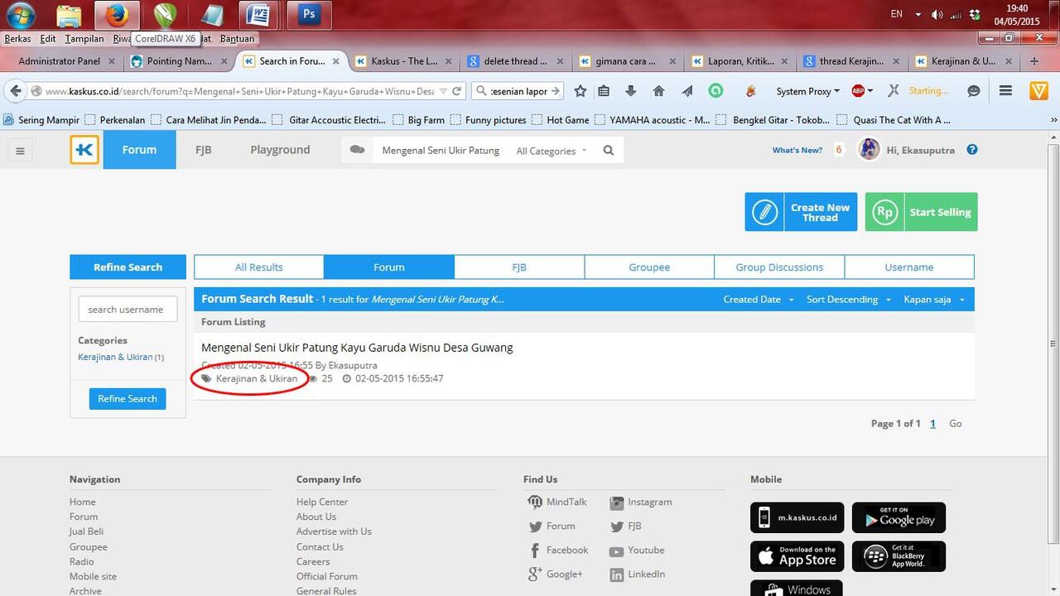The height and width of the screenshot is (596, 1060).
Task: Open the LinkedIn social link
Action: point(637,574)
